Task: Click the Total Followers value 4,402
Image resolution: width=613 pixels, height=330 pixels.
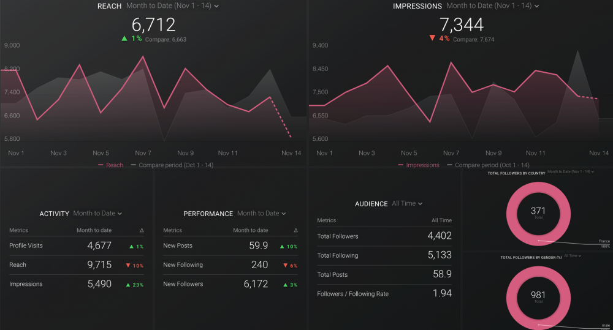Action: pos(440,236)
